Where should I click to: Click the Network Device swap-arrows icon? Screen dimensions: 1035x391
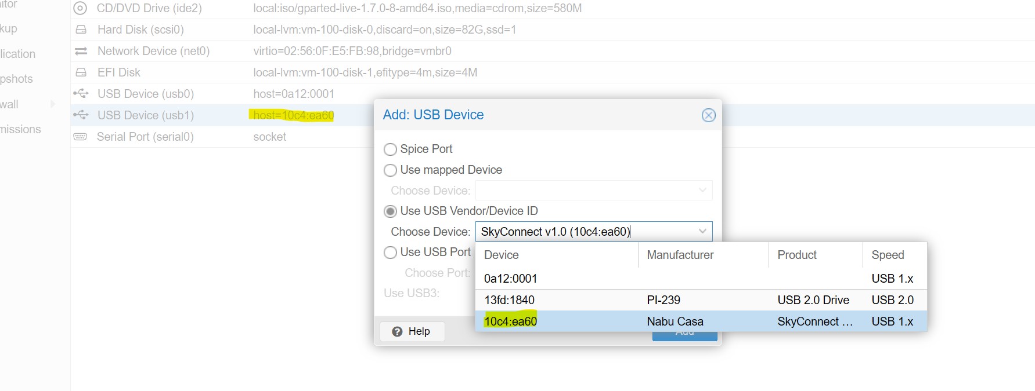pyautogui.click(x=81, y=51)
